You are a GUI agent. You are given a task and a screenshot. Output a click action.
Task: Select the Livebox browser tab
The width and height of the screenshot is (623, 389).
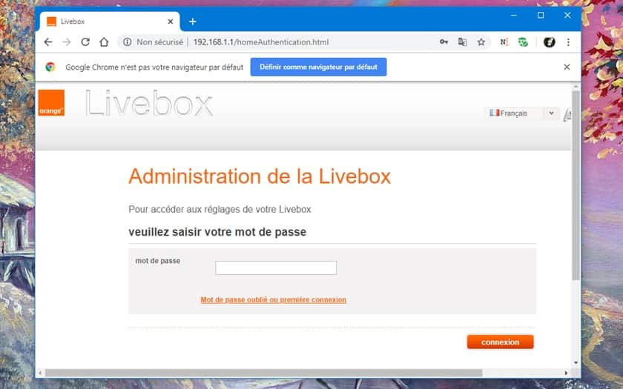109,21
